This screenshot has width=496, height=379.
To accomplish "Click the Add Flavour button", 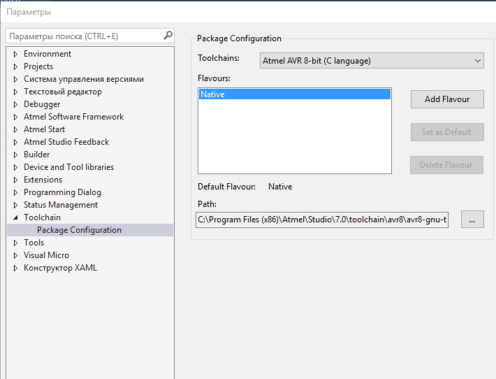I will pyautogui.click(x=447, y=99).
